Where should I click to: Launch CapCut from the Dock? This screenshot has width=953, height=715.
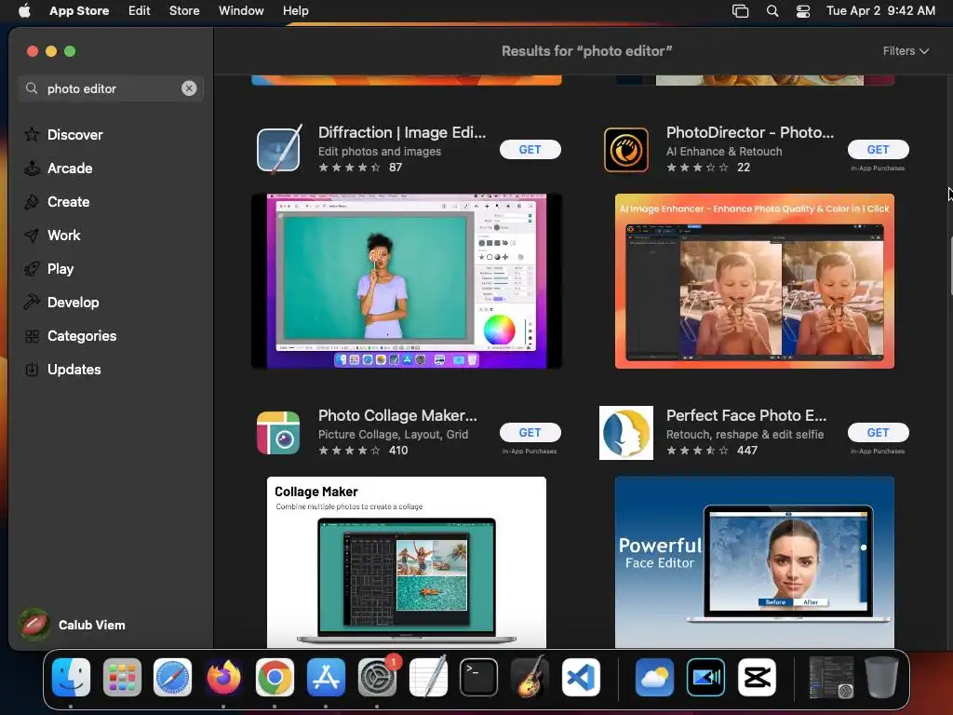coord(757,678)
